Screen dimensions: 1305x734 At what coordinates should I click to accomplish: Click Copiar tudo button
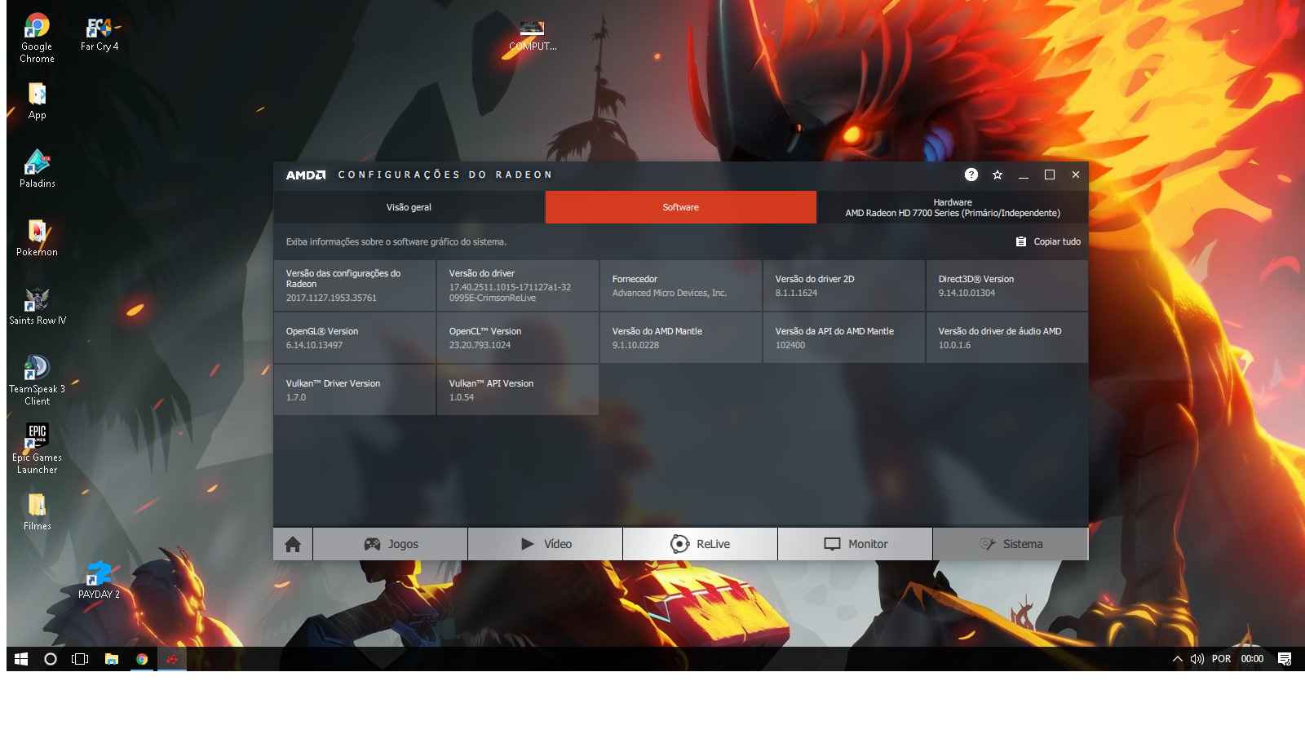click(1048, 241)
